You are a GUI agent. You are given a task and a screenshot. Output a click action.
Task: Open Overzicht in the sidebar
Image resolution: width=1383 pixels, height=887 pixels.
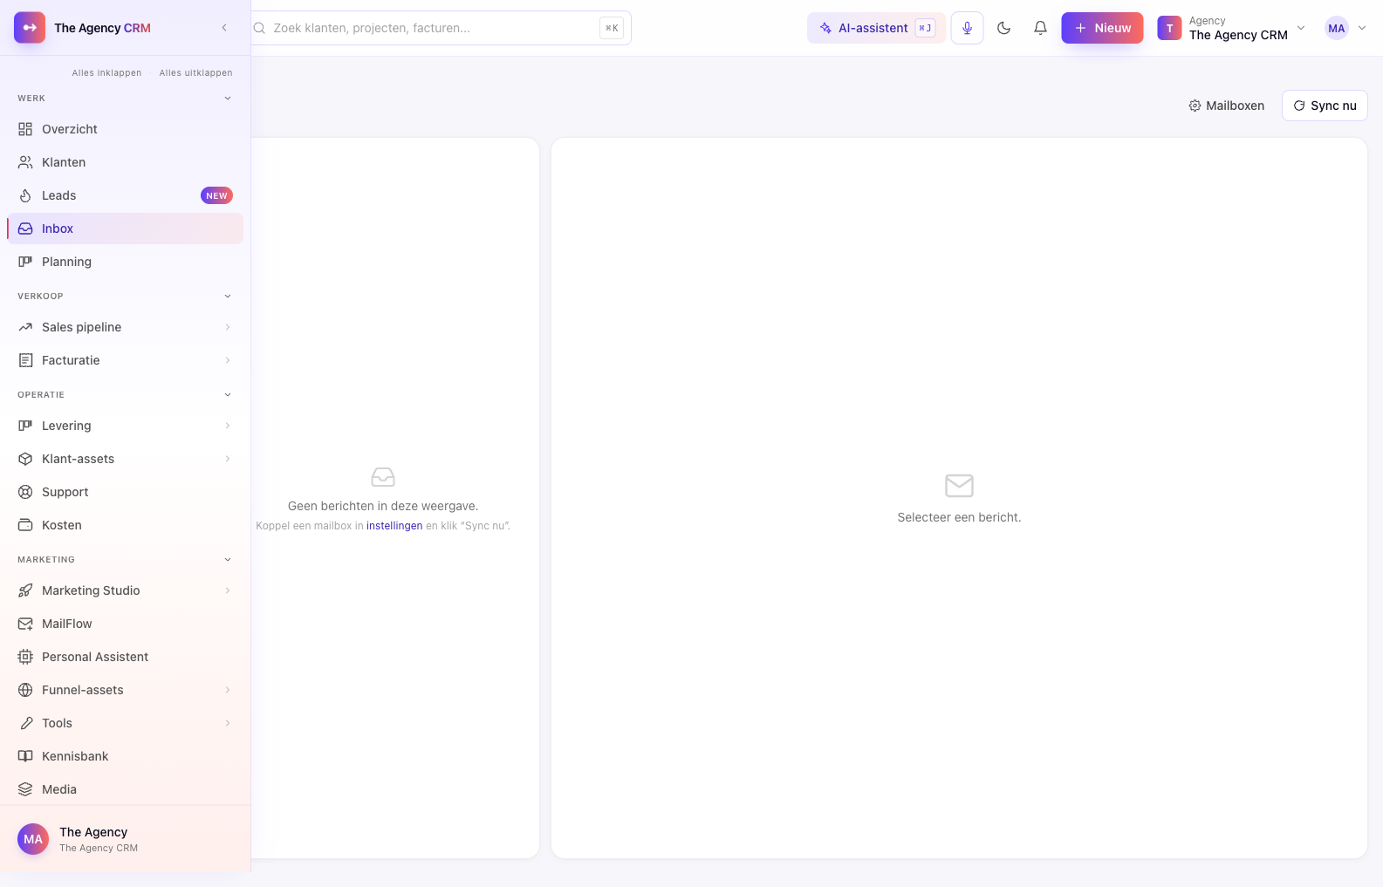click(x=125, y=129)
